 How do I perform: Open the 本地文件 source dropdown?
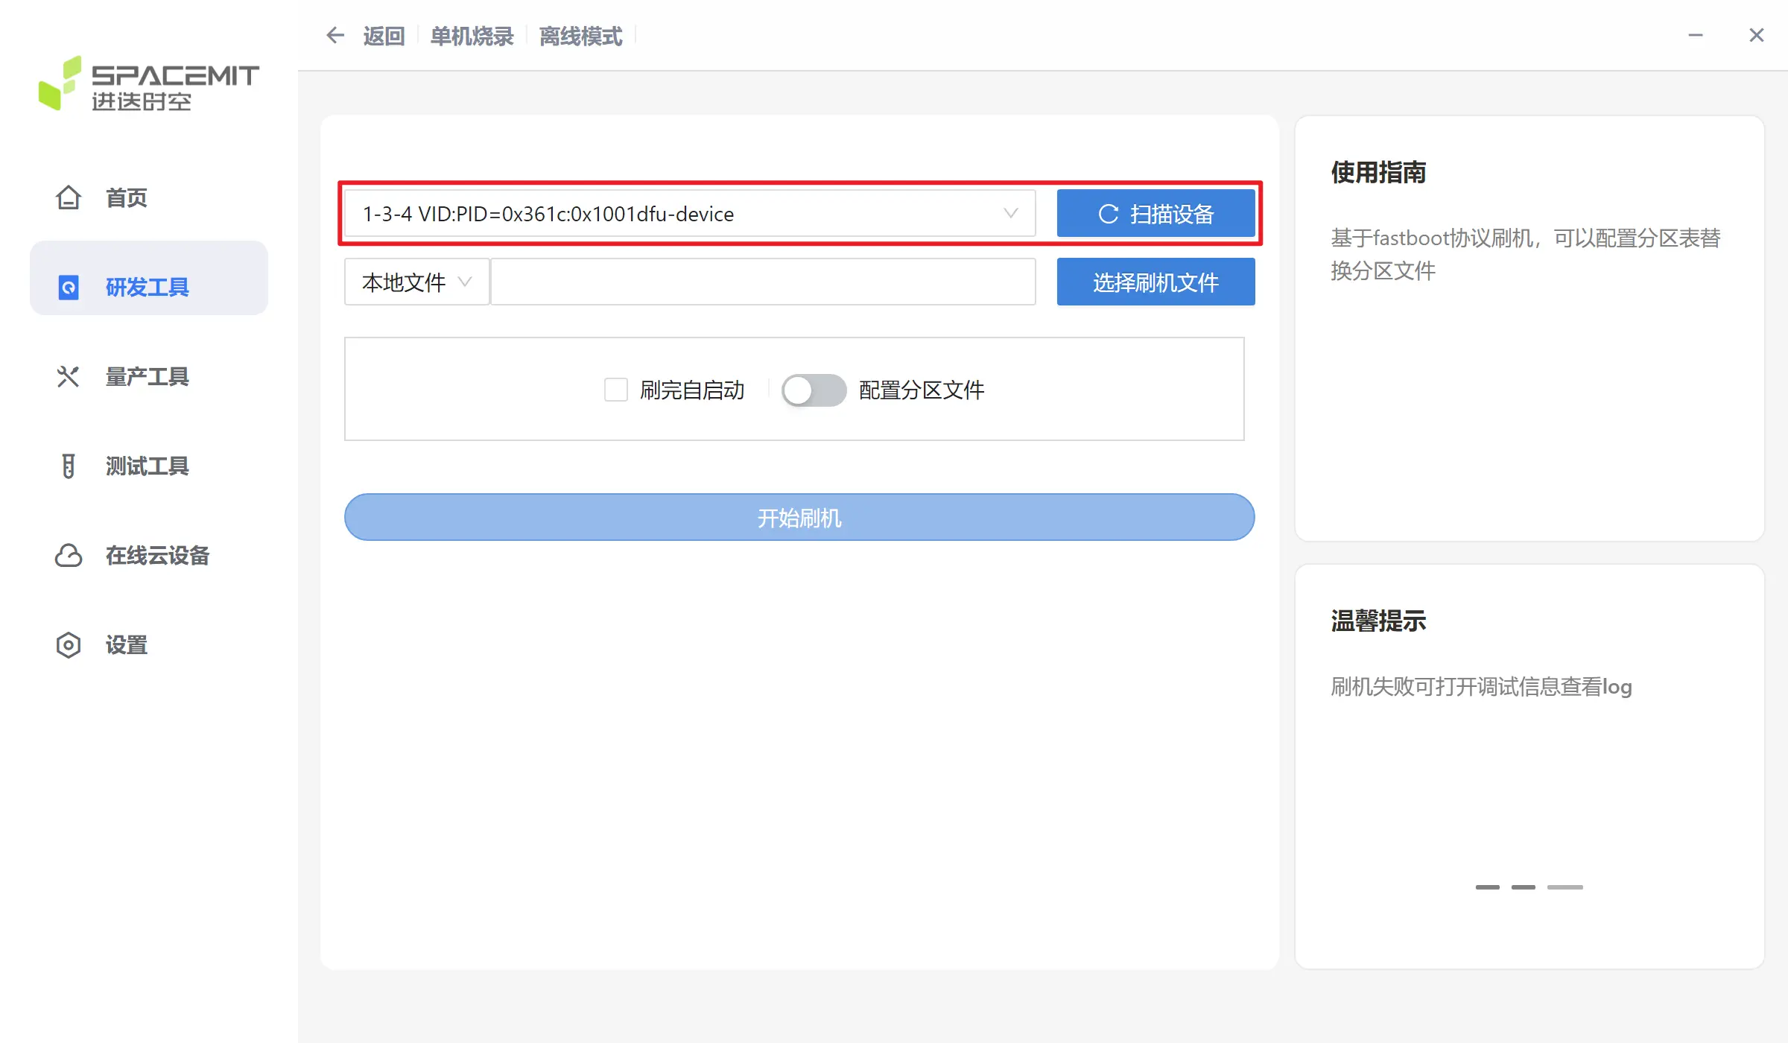pyautogui.click(x=416, y=282)
